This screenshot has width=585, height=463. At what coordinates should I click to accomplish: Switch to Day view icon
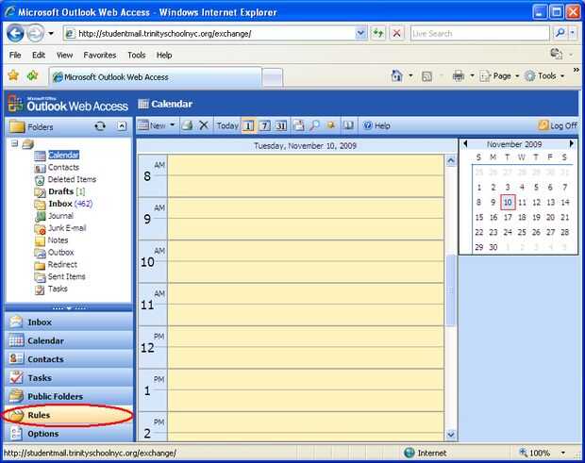coord(248,125)
